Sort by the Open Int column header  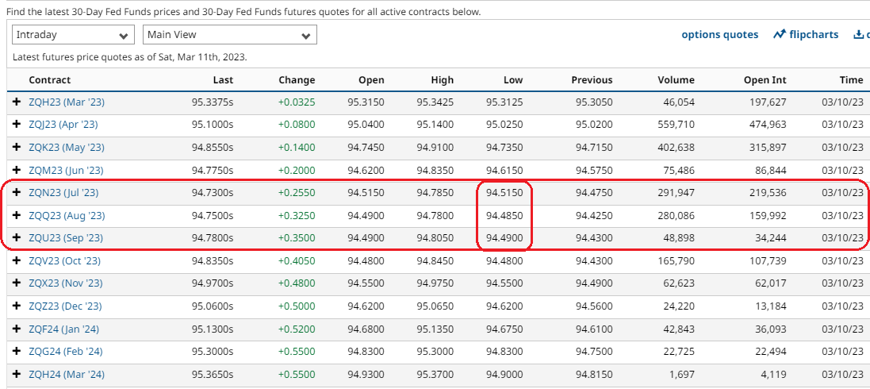765,80
